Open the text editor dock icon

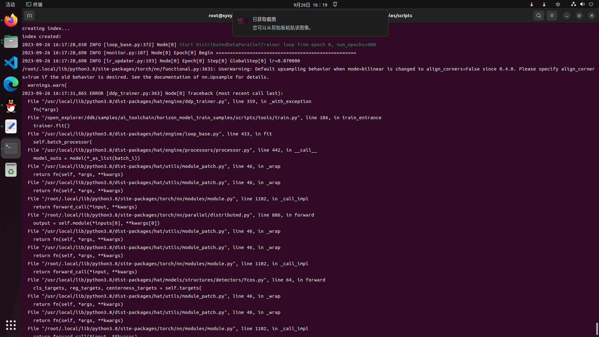pos(11,127)
